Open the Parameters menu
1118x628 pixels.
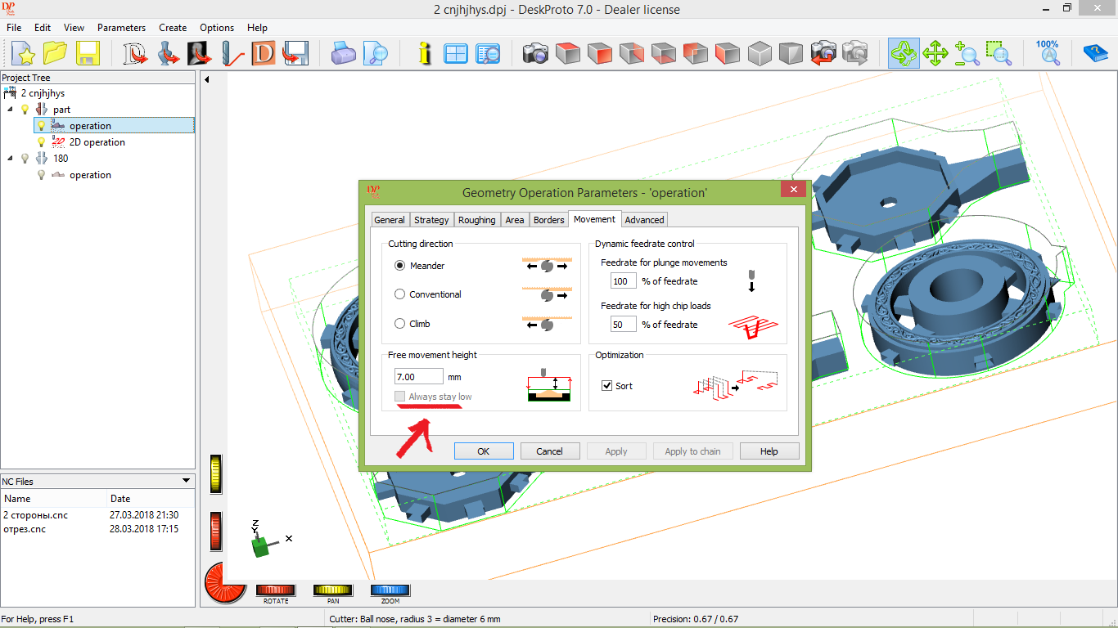[121, 28]
